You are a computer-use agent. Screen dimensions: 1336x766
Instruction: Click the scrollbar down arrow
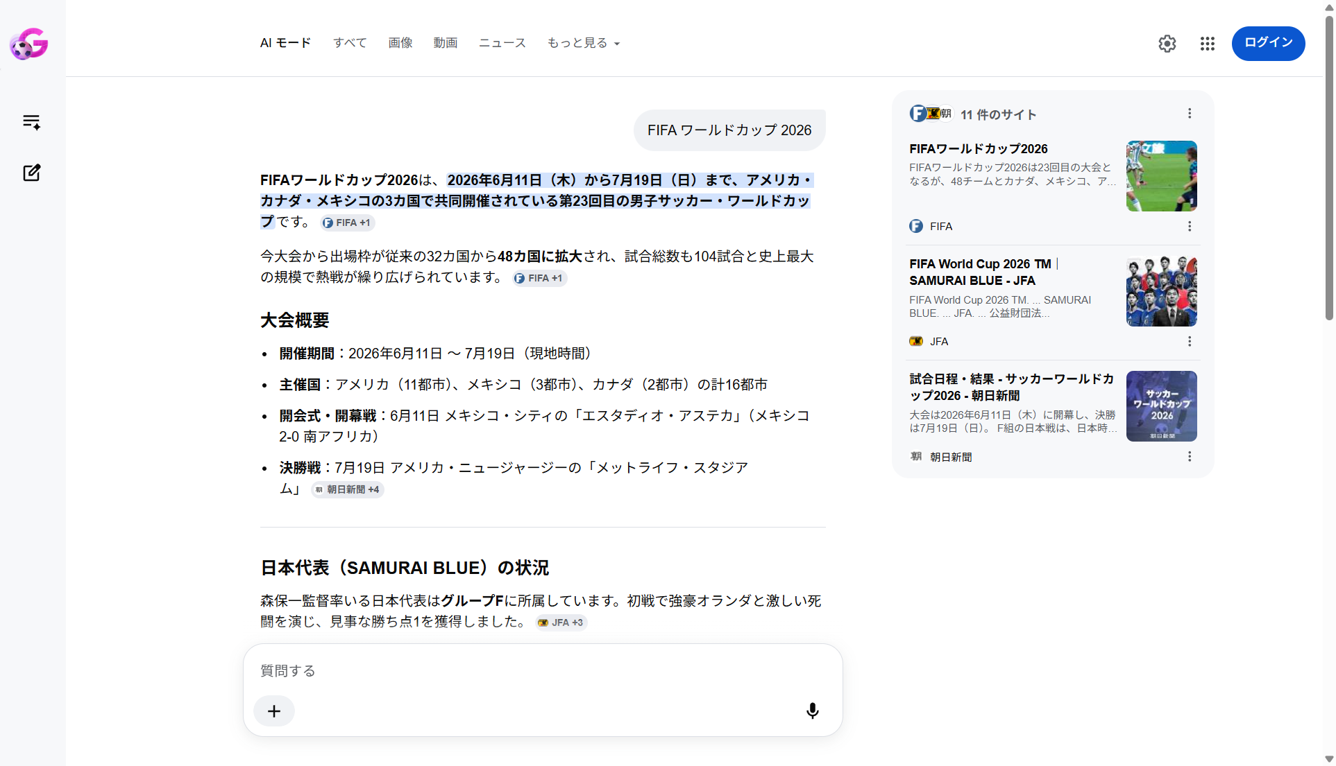1329,759
